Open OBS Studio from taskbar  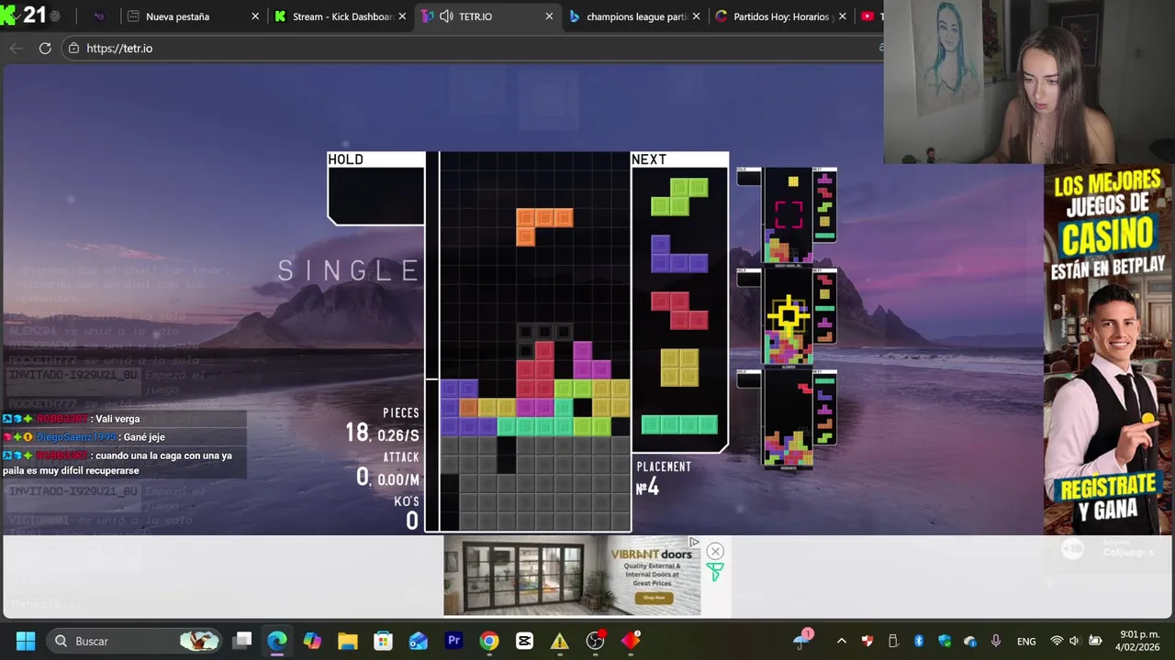click(596, 641)
